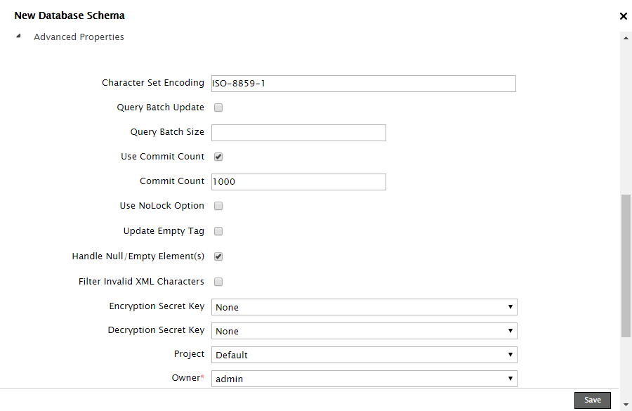Viewport: 632px width, 411px height.
Task: Collapse the Advanced Properties section
Action: pyautogui.click(x=19, y=37)
